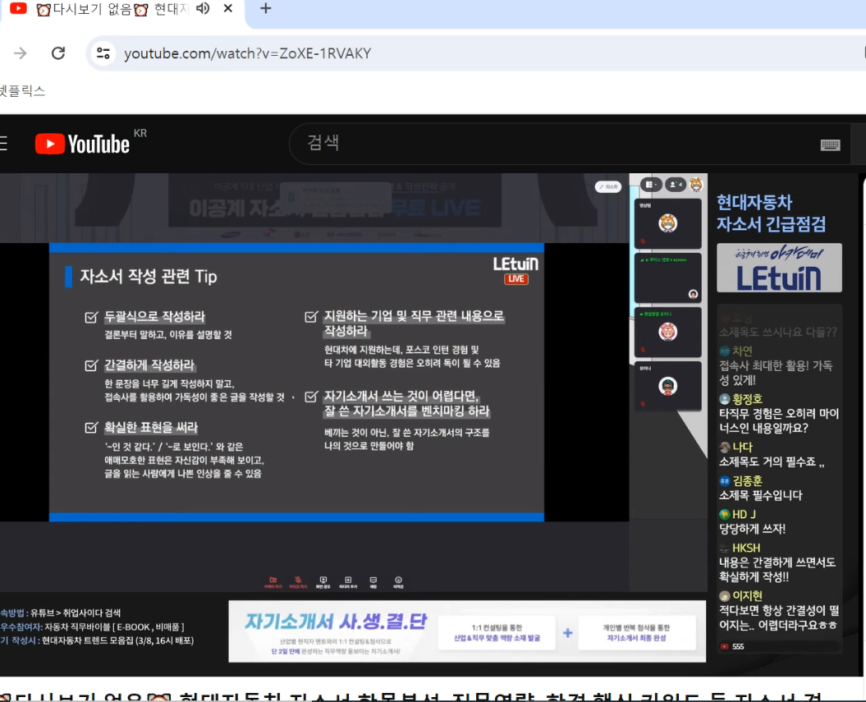Click the '두괄식으로 작성하라' checkbox on the slide
The width and height of the screenshot is (866, 702).
click(91, 317)
